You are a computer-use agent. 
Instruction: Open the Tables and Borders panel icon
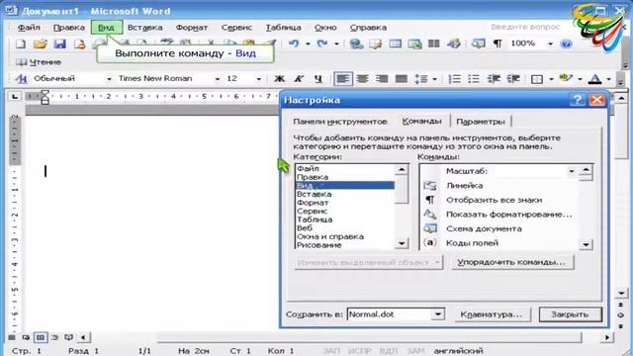click(x=376, y=44)
